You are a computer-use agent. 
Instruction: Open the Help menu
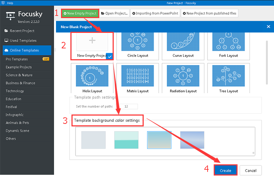[10, 3]
